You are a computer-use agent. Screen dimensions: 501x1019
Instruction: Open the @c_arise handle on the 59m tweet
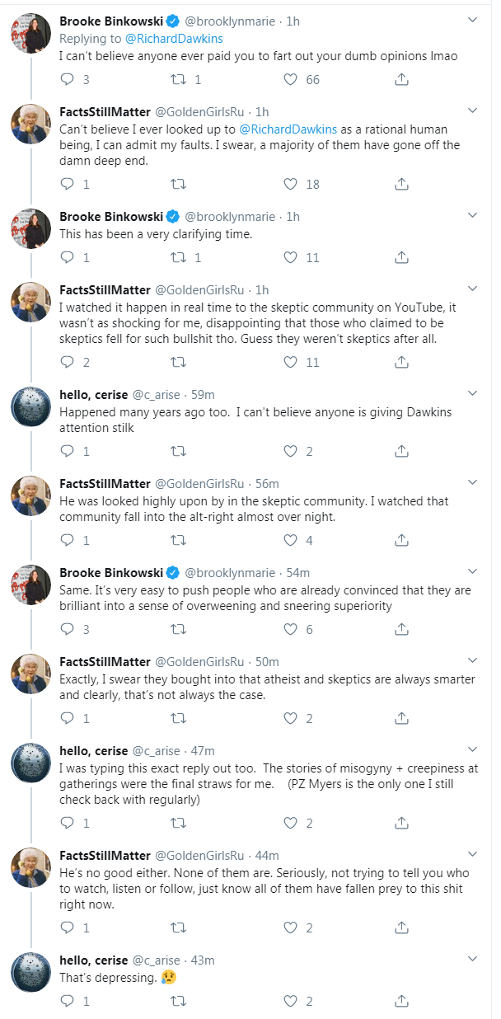pos(157,394)
